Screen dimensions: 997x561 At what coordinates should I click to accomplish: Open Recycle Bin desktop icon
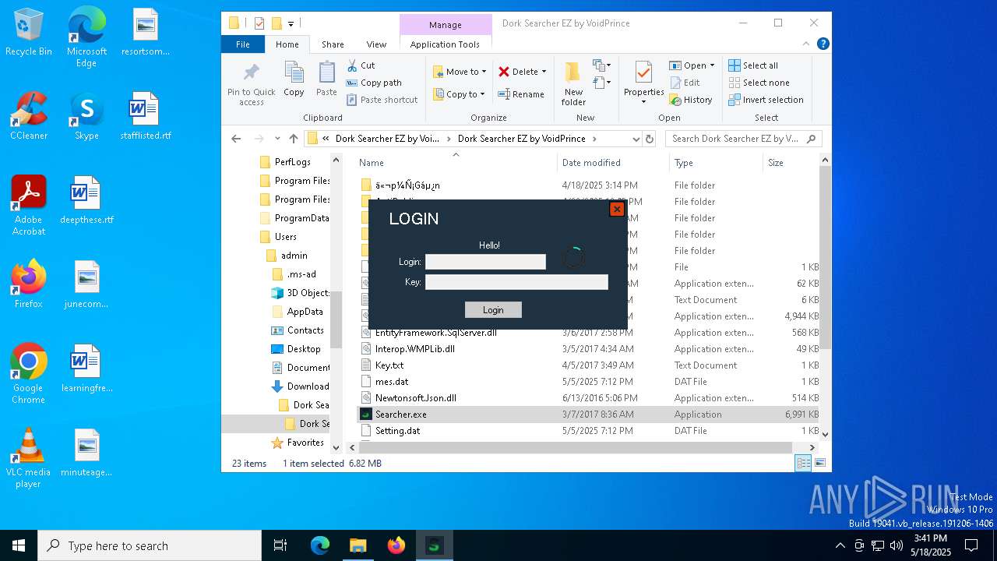pos(29,33)
